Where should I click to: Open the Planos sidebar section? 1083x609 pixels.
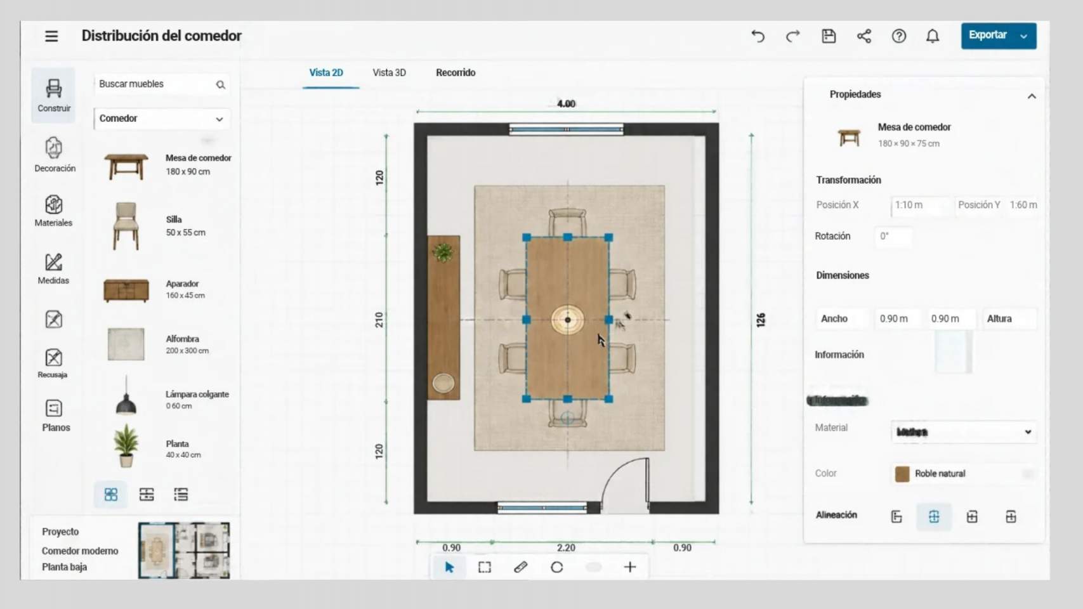pyautogui.click(x=55, y=416)
